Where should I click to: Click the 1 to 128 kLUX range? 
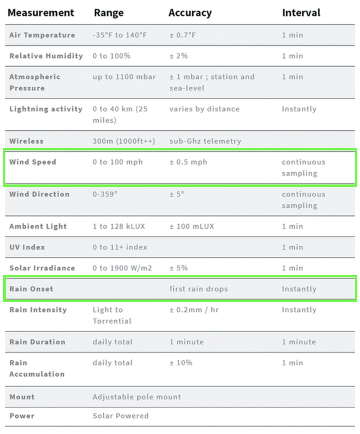tap(119, 226)
